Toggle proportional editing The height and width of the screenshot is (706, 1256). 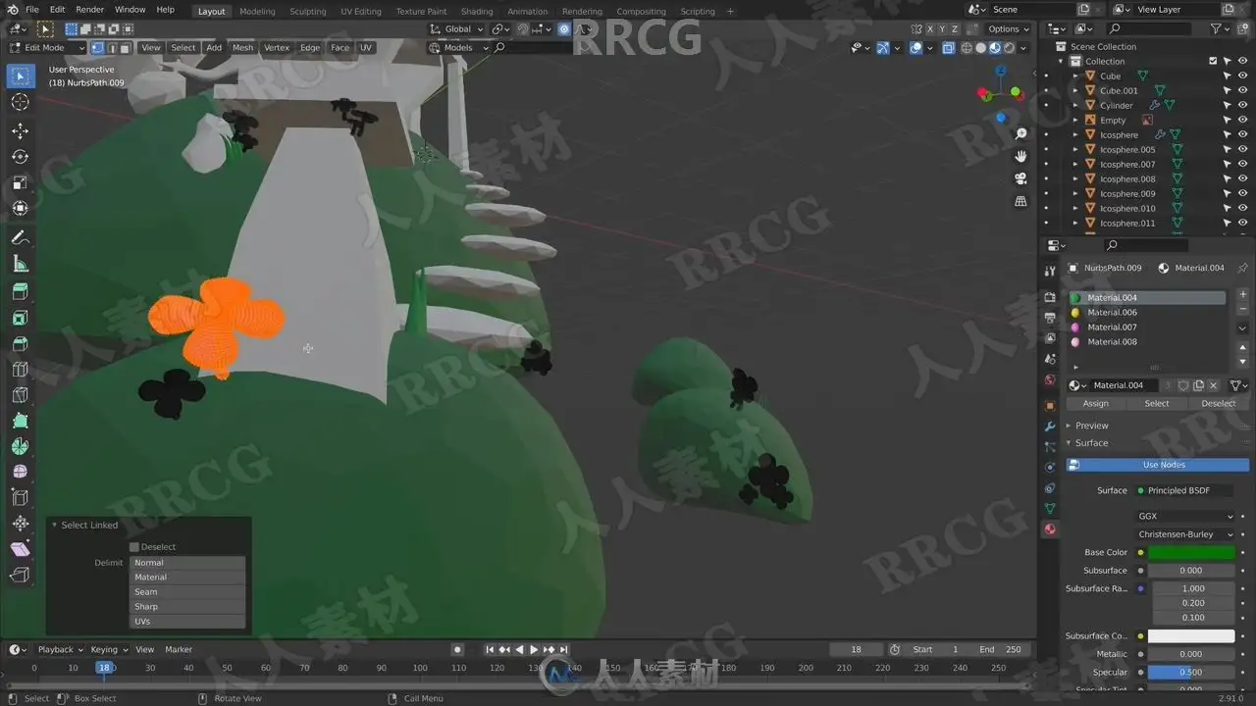click(564, 29)
